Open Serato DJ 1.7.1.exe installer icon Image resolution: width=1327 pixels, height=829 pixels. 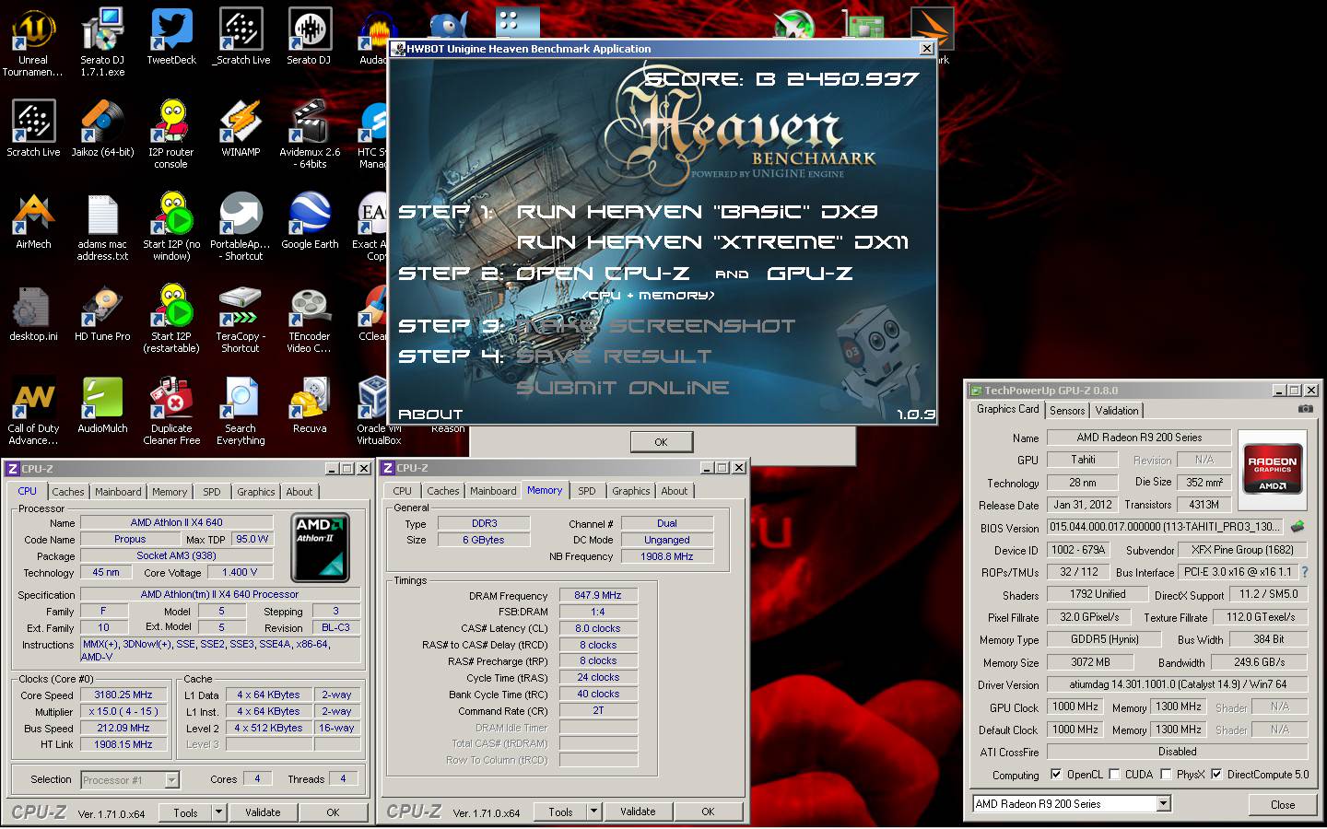102,41
